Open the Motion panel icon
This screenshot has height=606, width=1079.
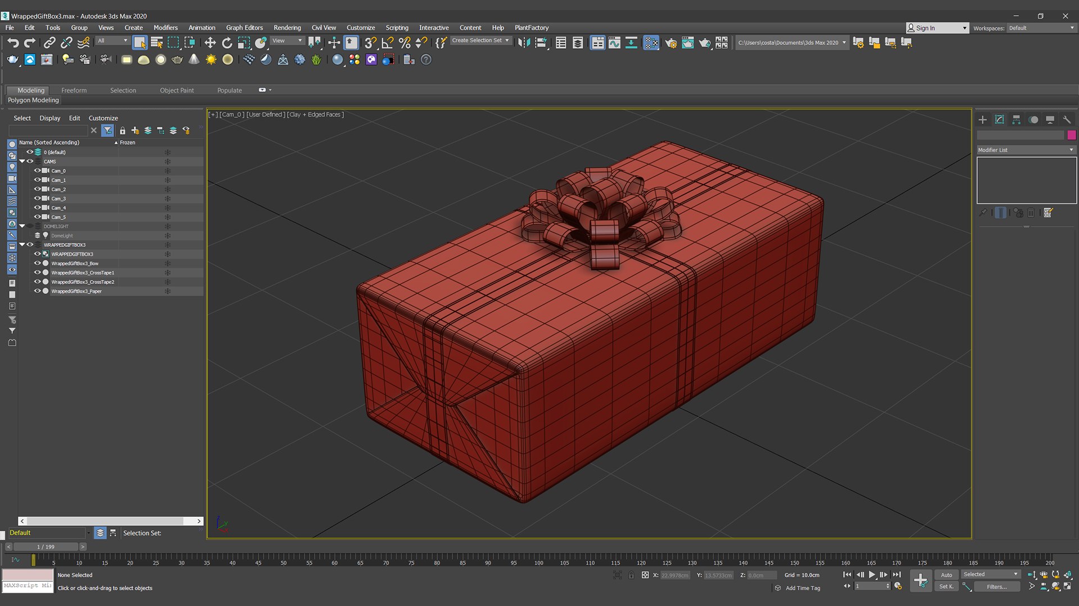[1033, 120]
